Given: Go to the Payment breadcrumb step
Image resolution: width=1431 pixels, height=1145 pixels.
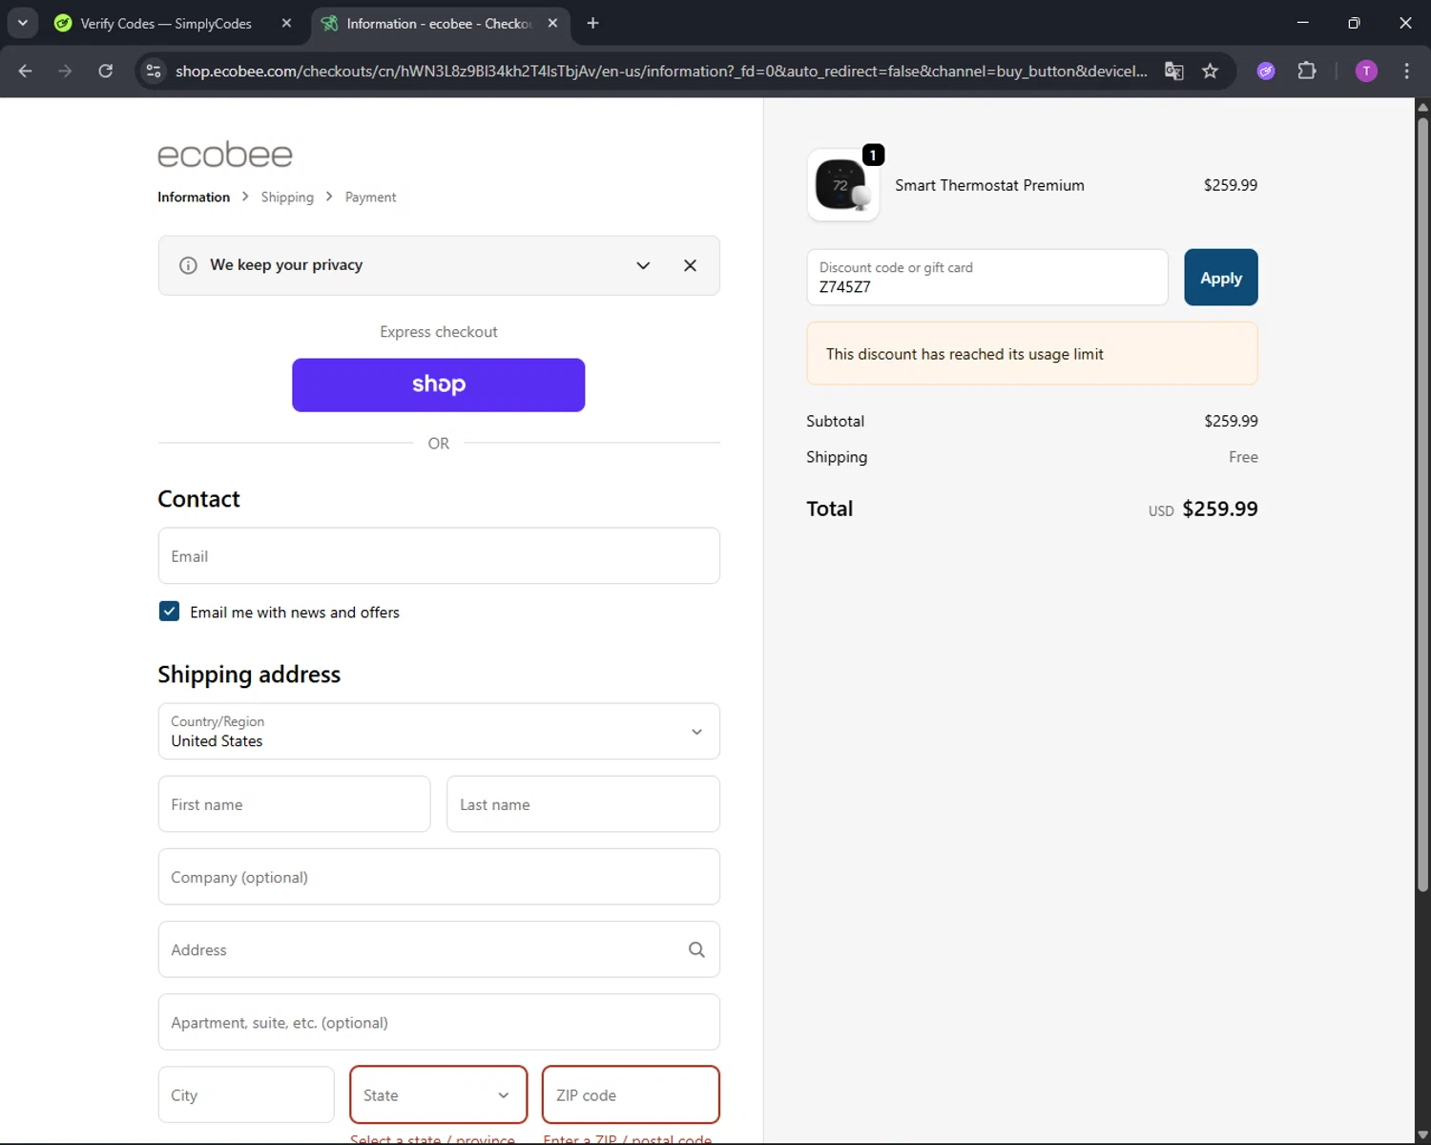Looking at the screenshot, I should 370,197.
